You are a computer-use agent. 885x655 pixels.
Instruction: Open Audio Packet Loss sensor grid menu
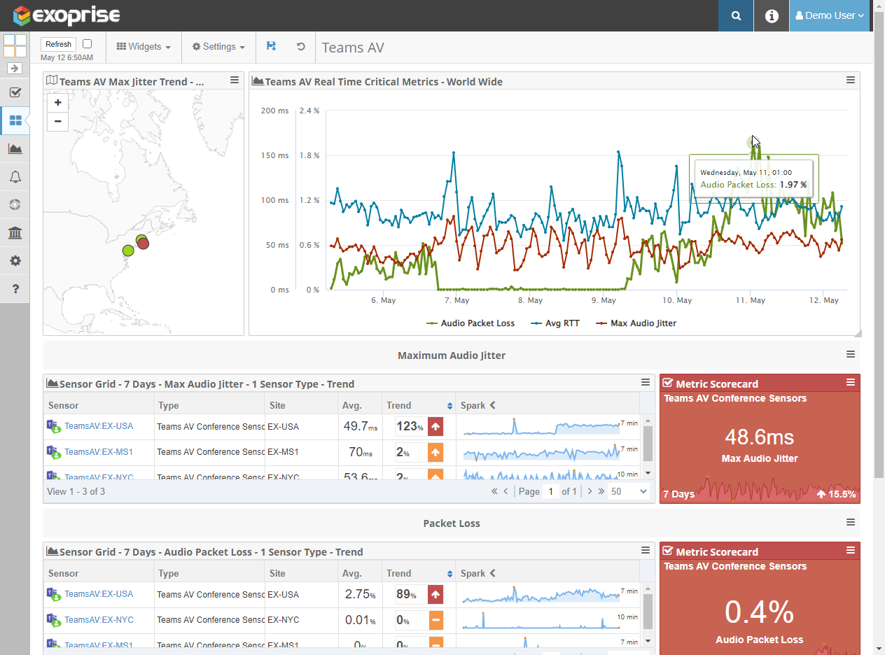646,550
